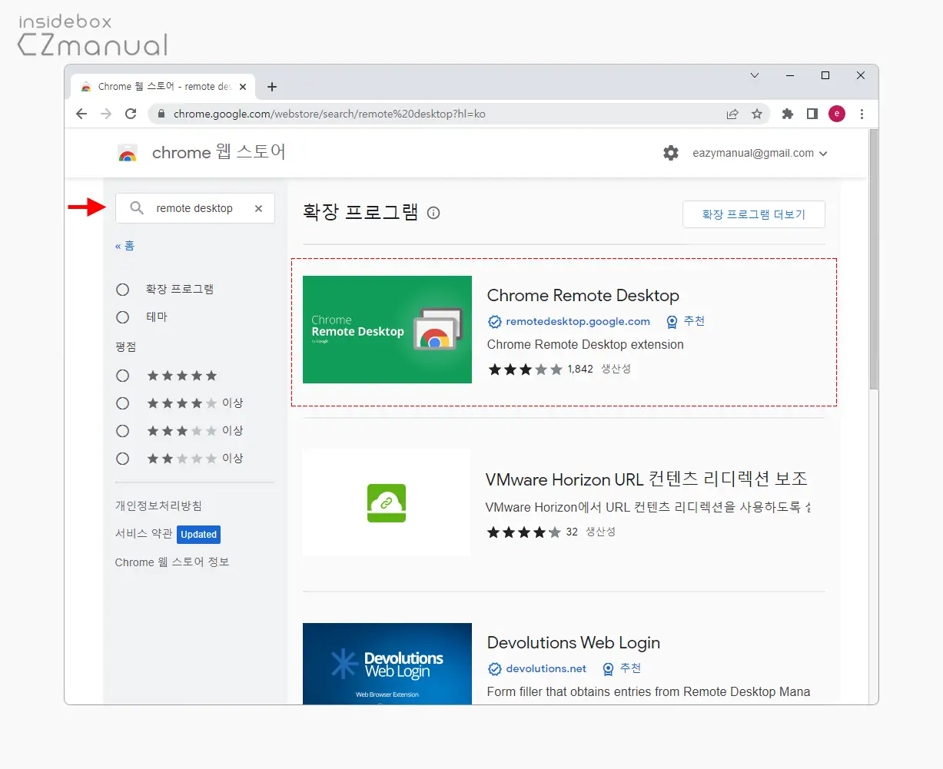Reload the page with the refresh icon
Viewport: 943px width, 769px height.
pos(131,114)
